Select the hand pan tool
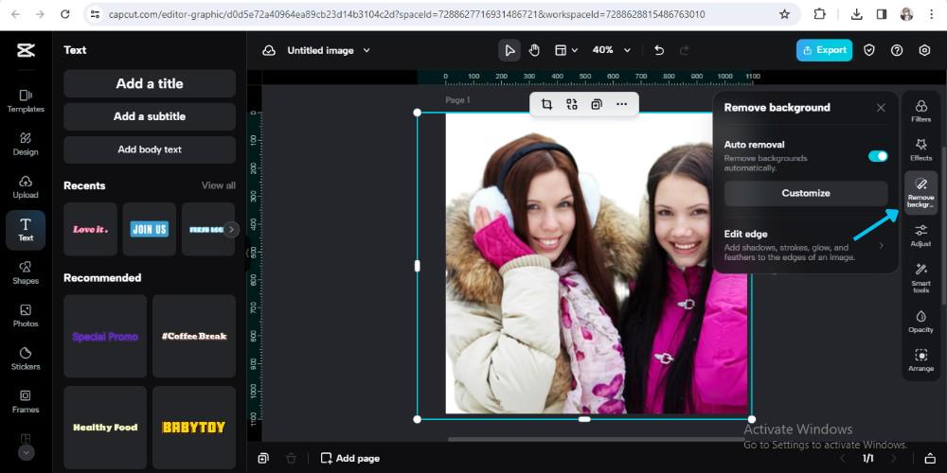This screenshot has width=947, height=473. [535, 50]
